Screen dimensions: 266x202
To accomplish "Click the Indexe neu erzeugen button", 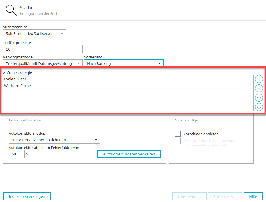I will (27, 196).
